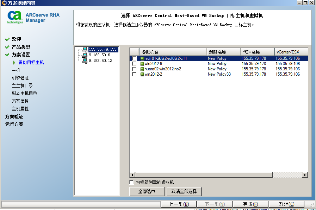Image resolution: width=316 pixels, height=210 pixels.
Task: Click the server icon for 9.182.50.6
Action: pos(85,55)
